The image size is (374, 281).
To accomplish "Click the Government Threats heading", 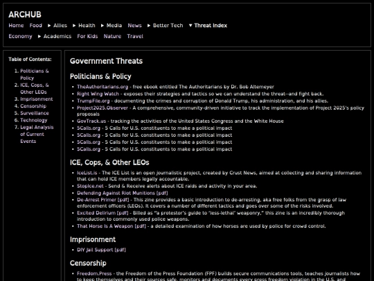I will point(106,61).
